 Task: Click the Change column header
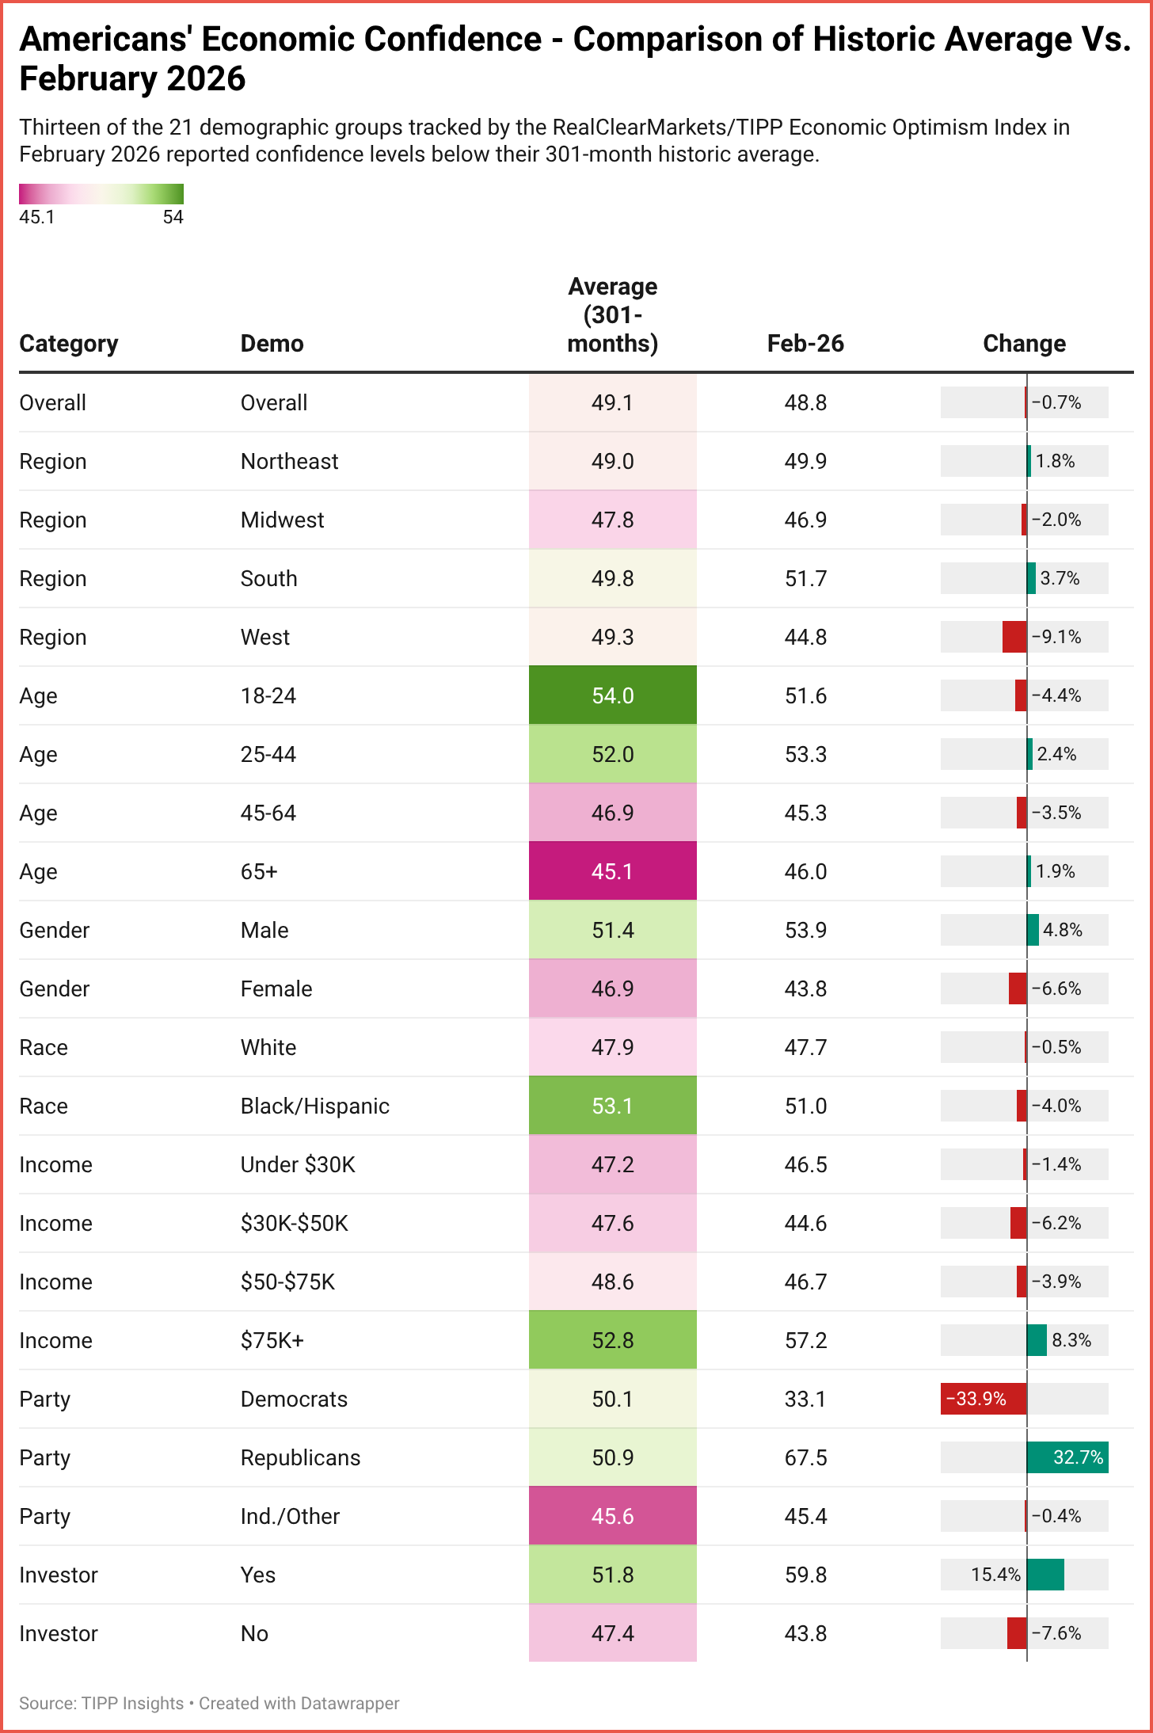click(x=1024, y=344)
